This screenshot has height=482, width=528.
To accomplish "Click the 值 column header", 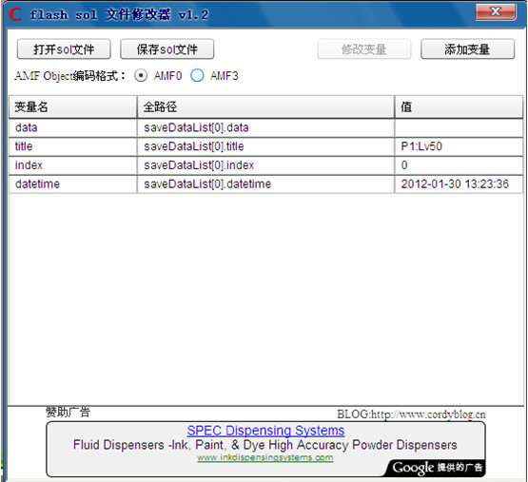I will click(x=459, y=107).
